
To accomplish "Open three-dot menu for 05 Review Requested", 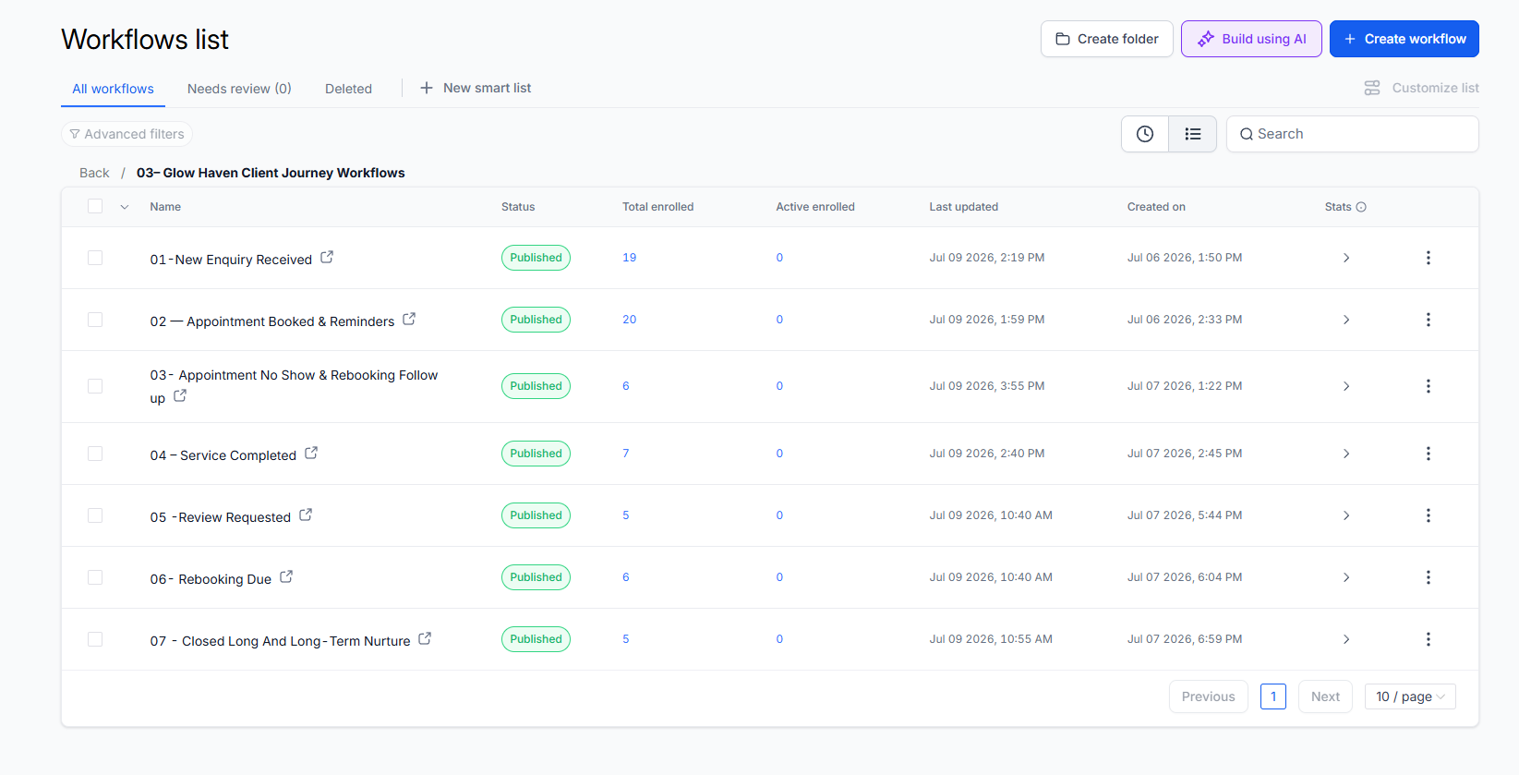I will [x=1428, y=515].
